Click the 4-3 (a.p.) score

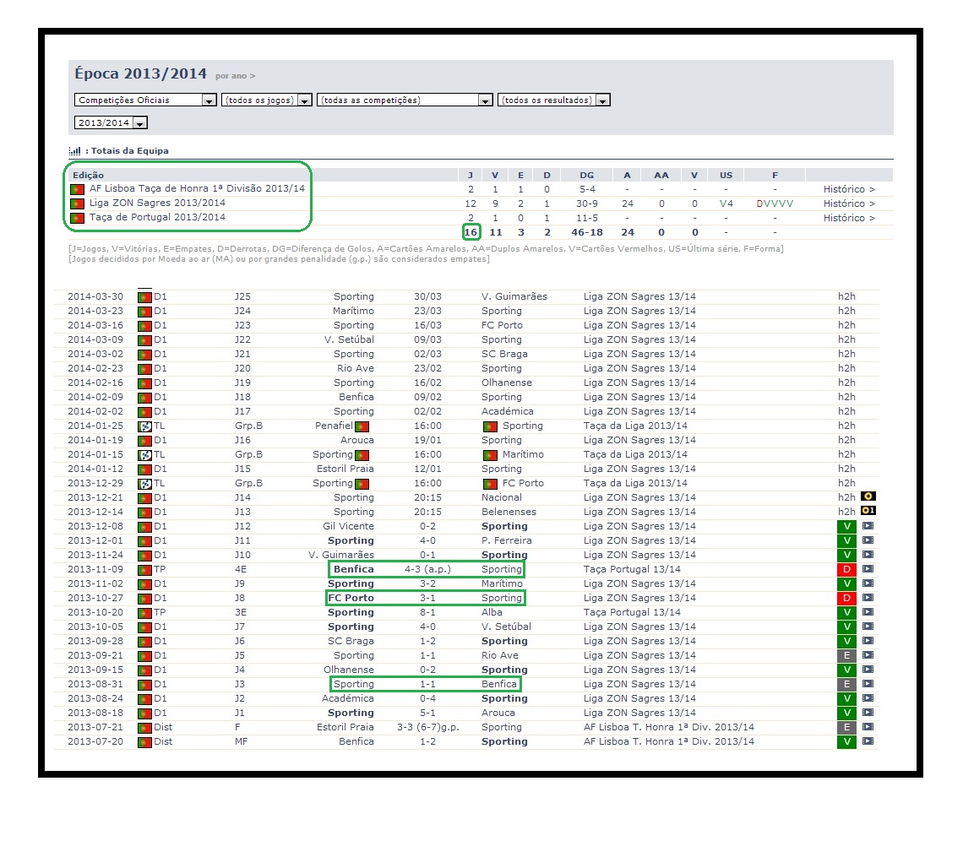(x=427, y=569)
